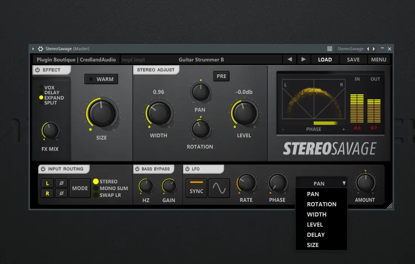
Task: Click the IN peak value -0.0
Action: 357,128
